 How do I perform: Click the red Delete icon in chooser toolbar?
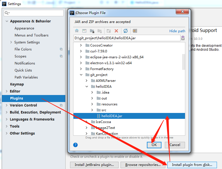point(116,31)
